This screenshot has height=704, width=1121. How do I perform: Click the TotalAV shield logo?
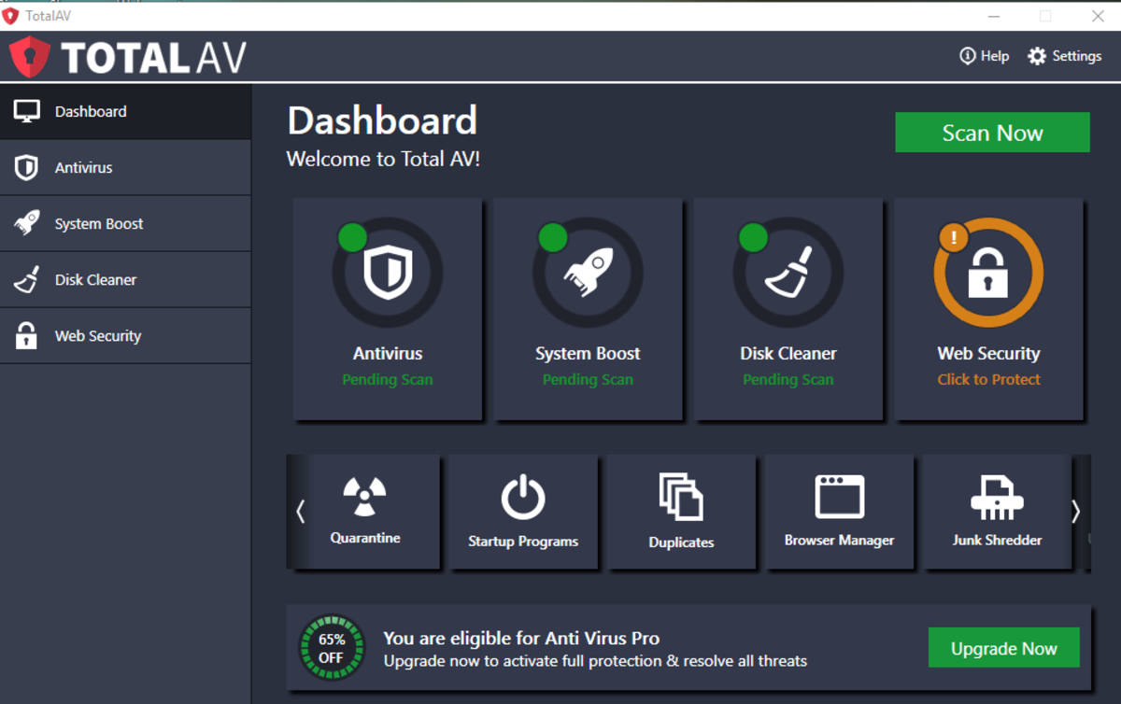point(31,56)
